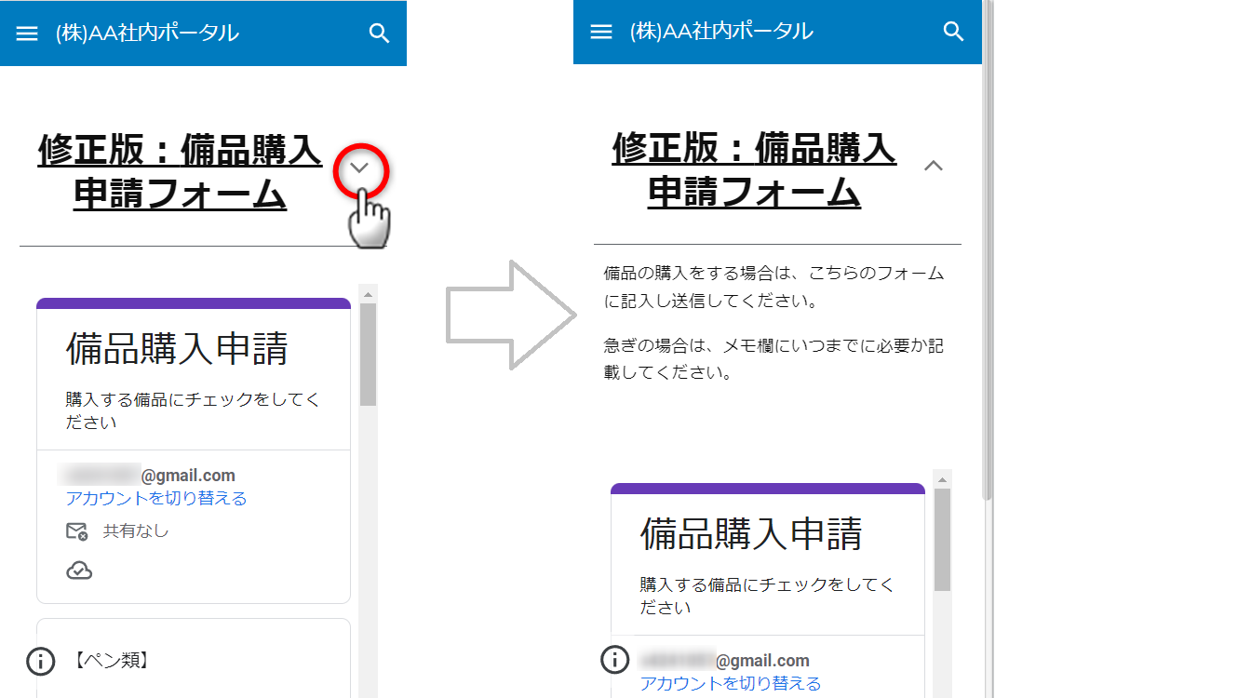
Task: Open the hamburger menu in the right portal header
Action: [x=602, y=32]
